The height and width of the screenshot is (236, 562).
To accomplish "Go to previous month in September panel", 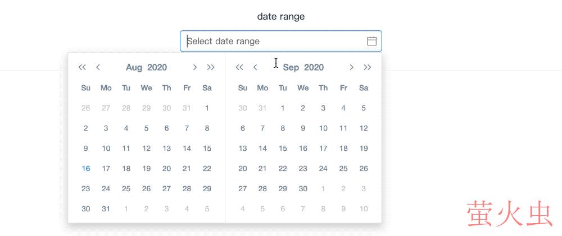I will click(256, 67).
